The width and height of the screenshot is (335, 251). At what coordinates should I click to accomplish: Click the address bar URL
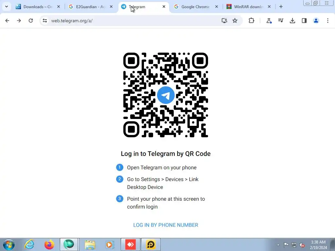coord(72,21)
